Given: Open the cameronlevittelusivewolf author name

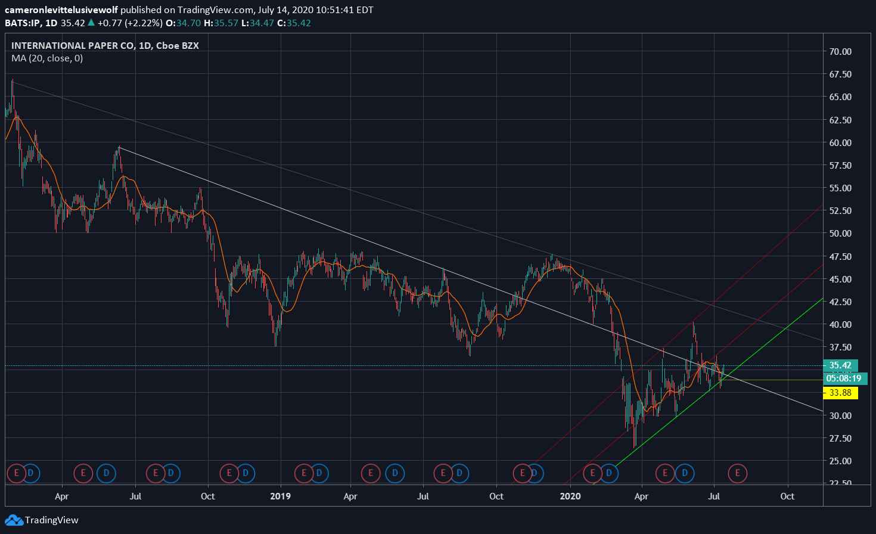Looking at the screenshot, I should click(x=61, y=10).
